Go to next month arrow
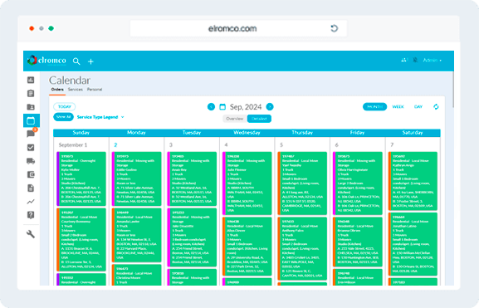479x308 pixels. (270, 106)
